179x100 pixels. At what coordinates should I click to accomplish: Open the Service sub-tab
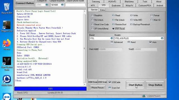pyautogui.click(x=94, y=10)
